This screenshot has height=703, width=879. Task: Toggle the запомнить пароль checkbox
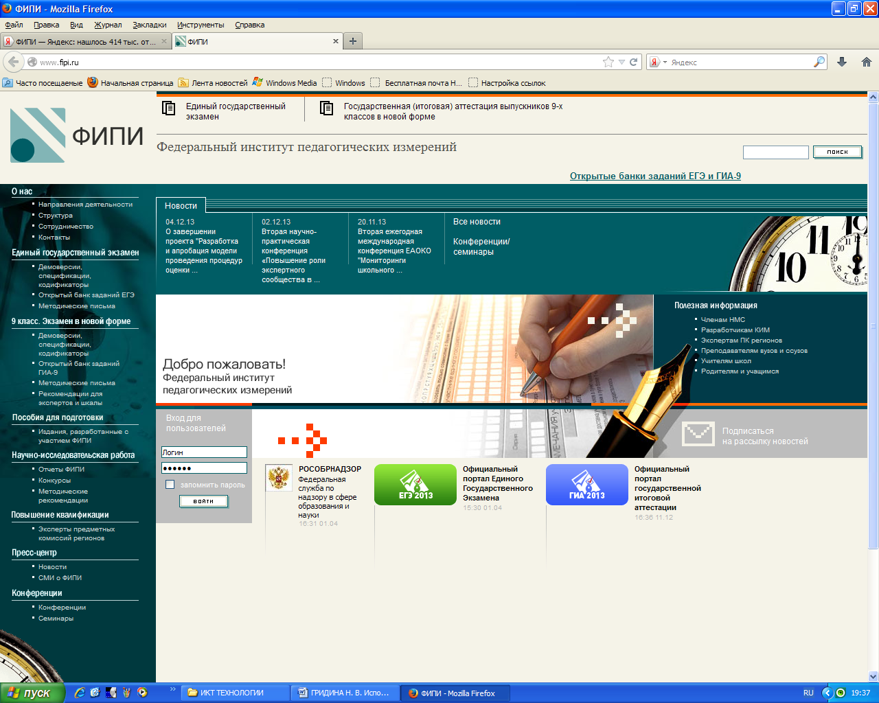pyautogui.click(x=170, y=485)
